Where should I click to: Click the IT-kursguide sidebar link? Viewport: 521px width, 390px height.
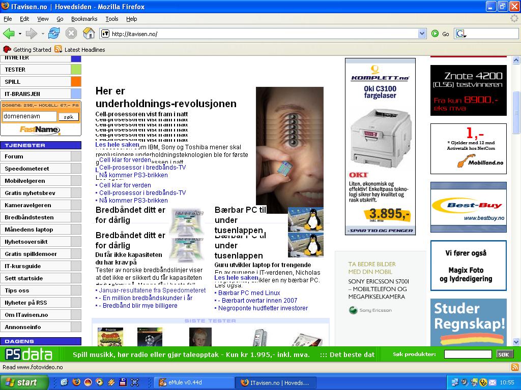coord(41,266)
